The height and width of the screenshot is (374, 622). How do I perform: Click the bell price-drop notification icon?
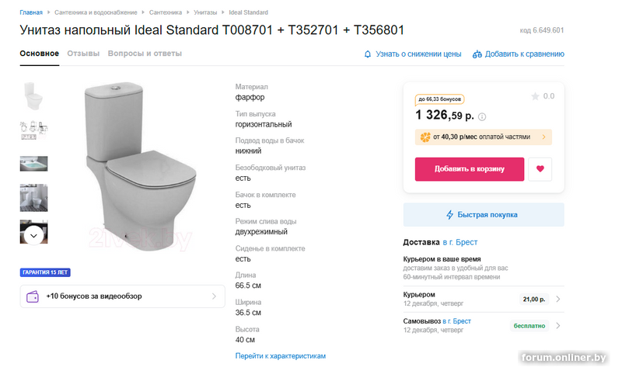point(368,54)
